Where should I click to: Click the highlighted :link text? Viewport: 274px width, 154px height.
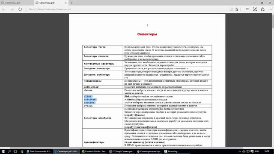88,96
